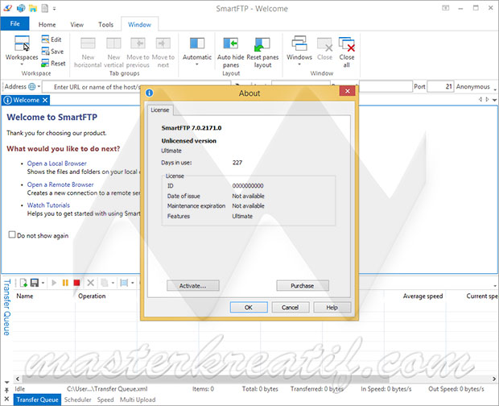The image size is (499, 406).
Task: Open the quick access toolbar customize arrow
Action: [55, 9]
